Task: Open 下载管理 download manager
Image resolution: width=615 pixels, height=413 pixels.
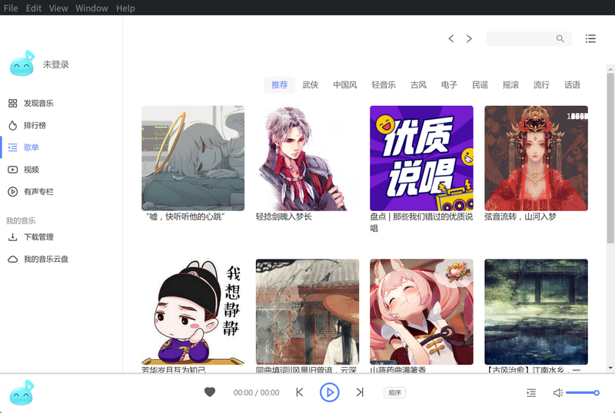Action: tap(38, 237)
